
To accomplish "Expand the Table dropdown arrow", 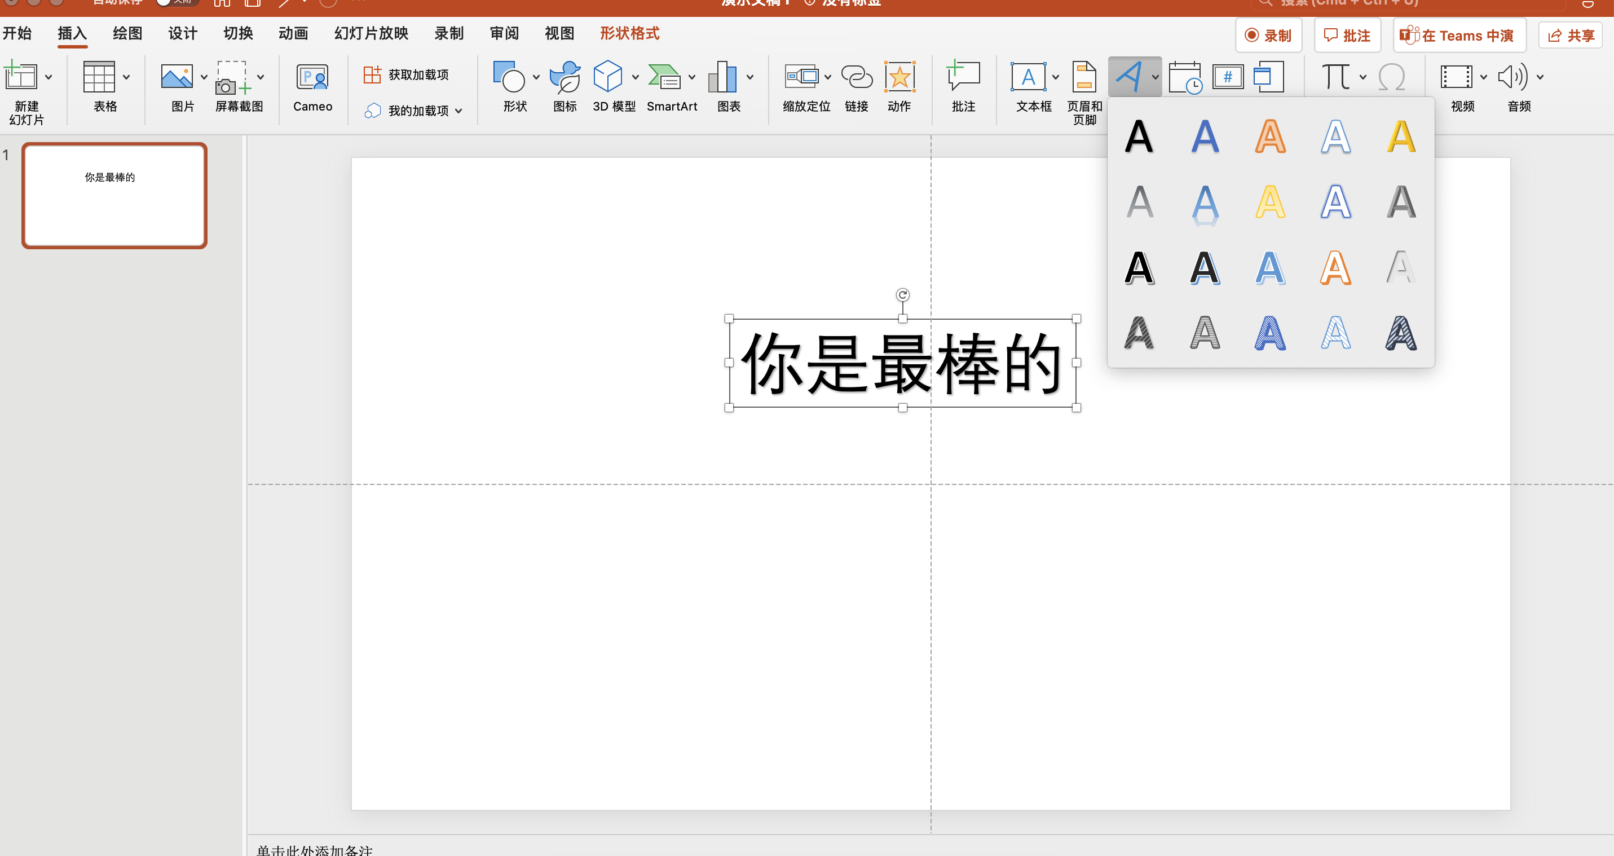I will click(126, 77).
